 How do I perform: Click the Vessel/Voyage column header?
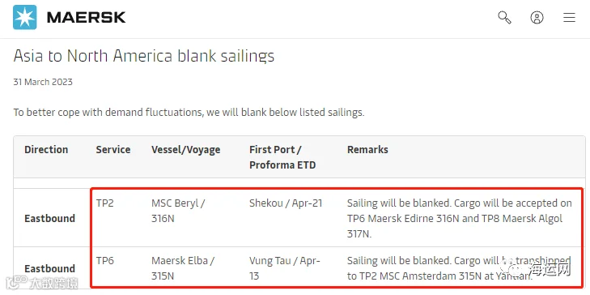click(x=186, y=150)
